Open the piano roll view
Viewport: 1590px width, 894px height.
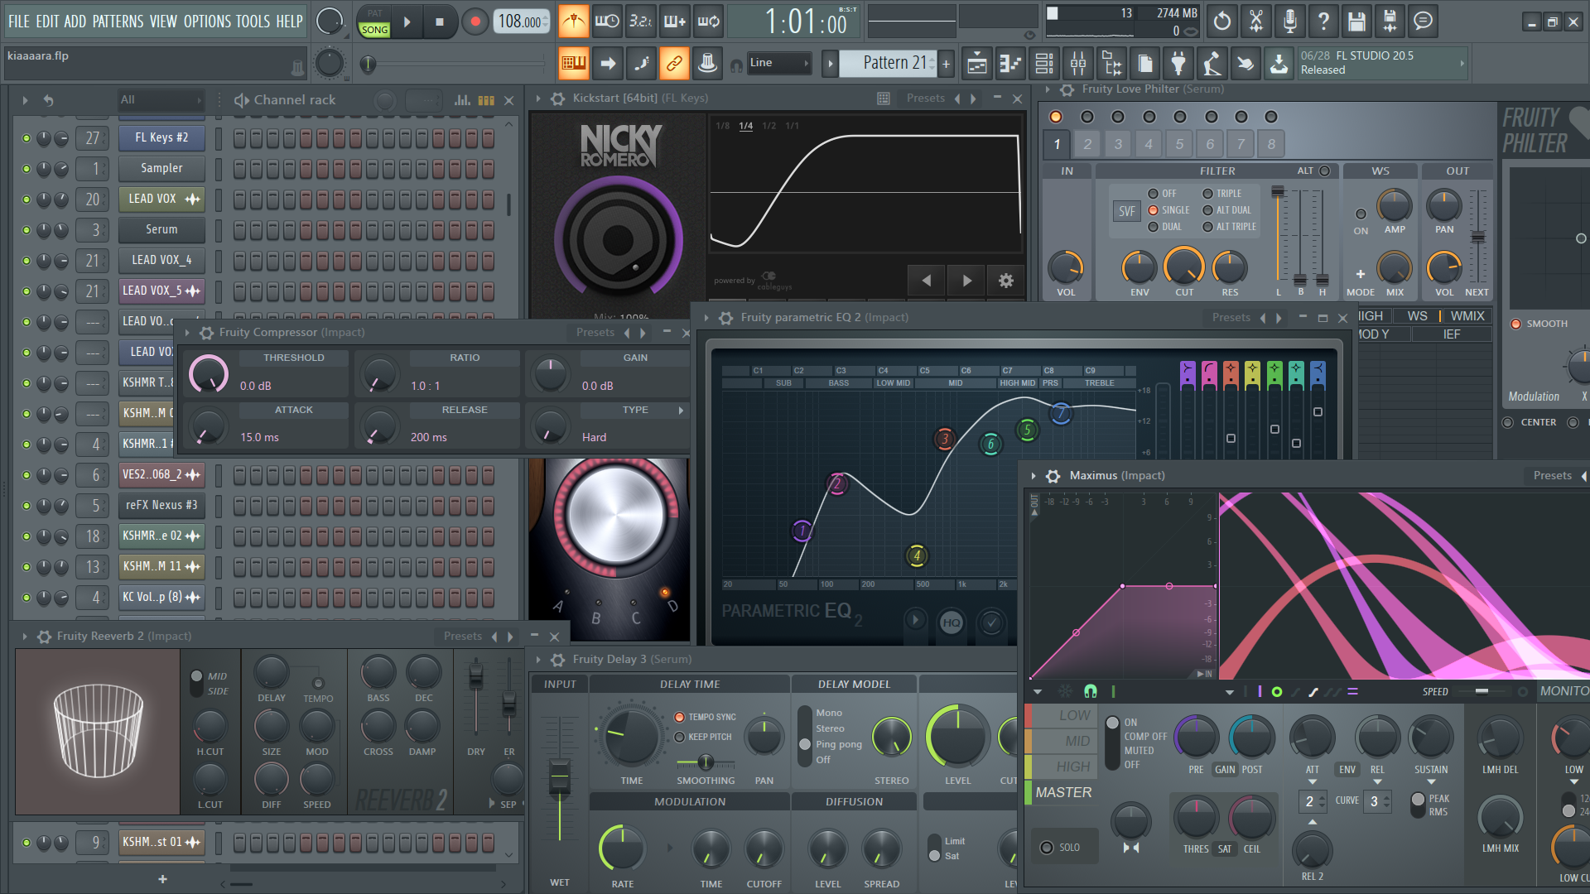tap(1011, 64)
